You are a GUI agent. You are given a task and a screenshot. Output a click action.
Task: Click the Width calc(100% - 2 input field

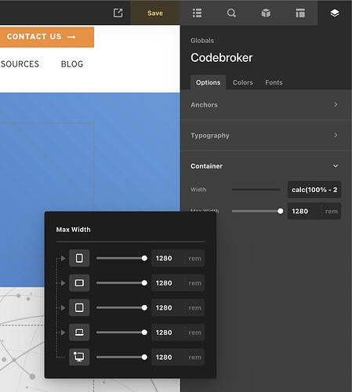314,190
